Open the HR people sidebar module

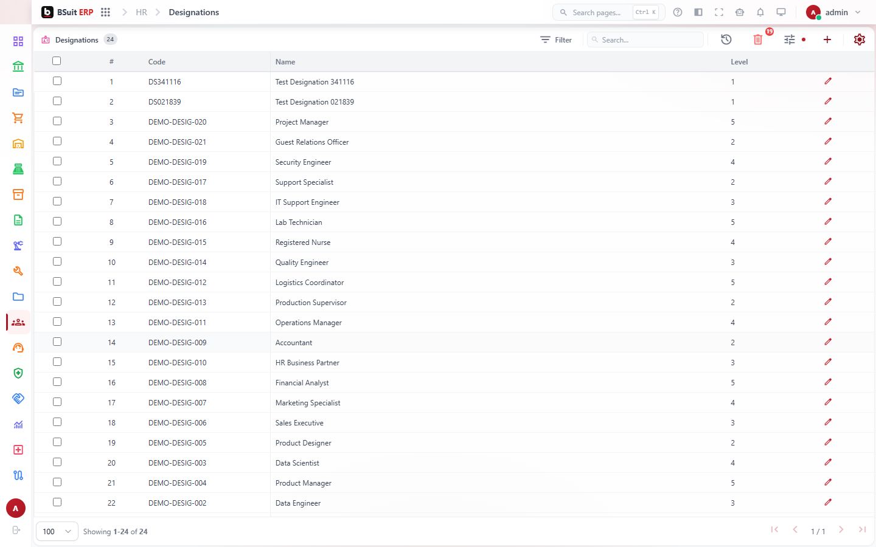click(18, 322)
